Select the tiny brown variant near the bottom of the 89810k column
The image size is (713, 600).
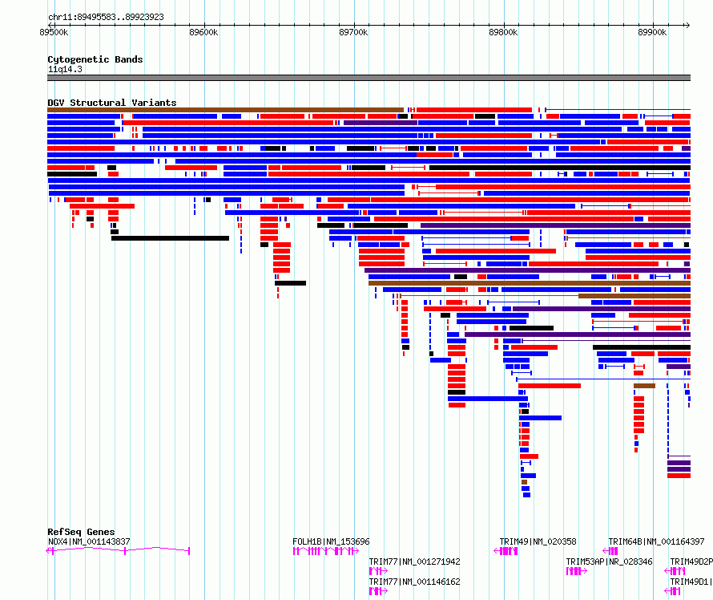[524, 482]
